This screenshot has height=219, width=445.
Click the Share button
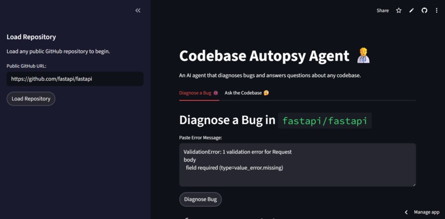point(383,10)
